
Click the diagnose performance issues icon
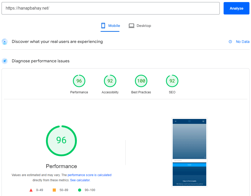point(5,61)
